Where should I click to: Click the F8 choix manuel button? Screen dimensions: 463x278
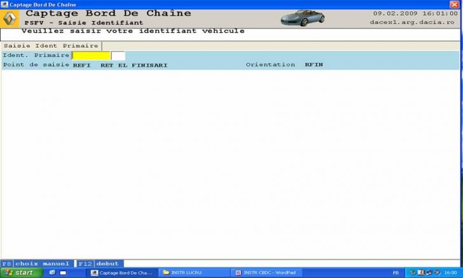point(37,263)
